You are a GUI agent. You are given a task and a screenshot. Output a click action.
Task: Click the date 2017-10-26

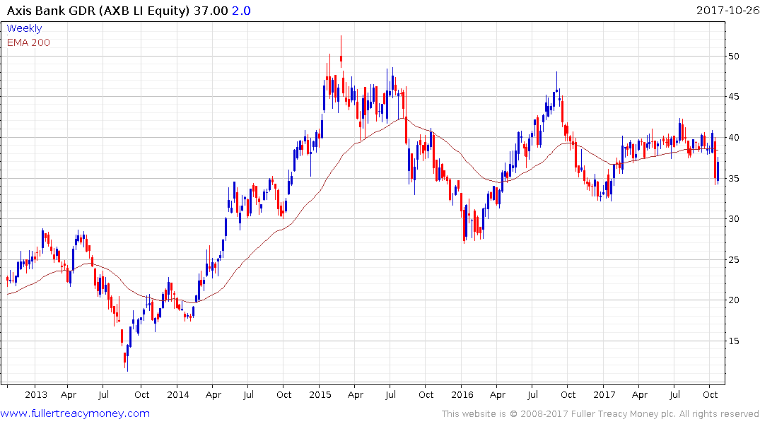click(x=727, y=10)
